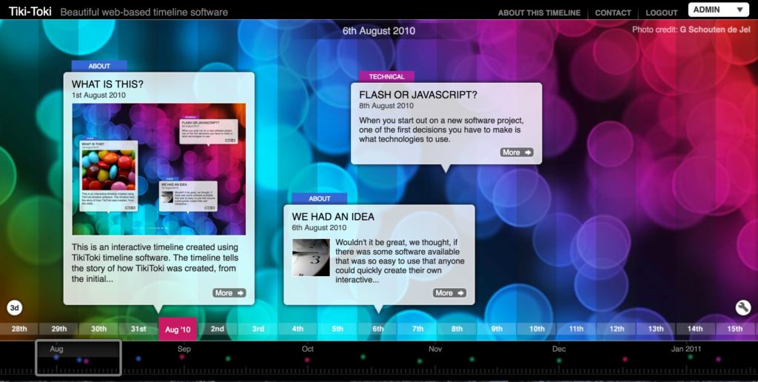This screenshot has width=758, height=382.
Task: Select the TECHNICAL category tab
Action: [386, 76]
